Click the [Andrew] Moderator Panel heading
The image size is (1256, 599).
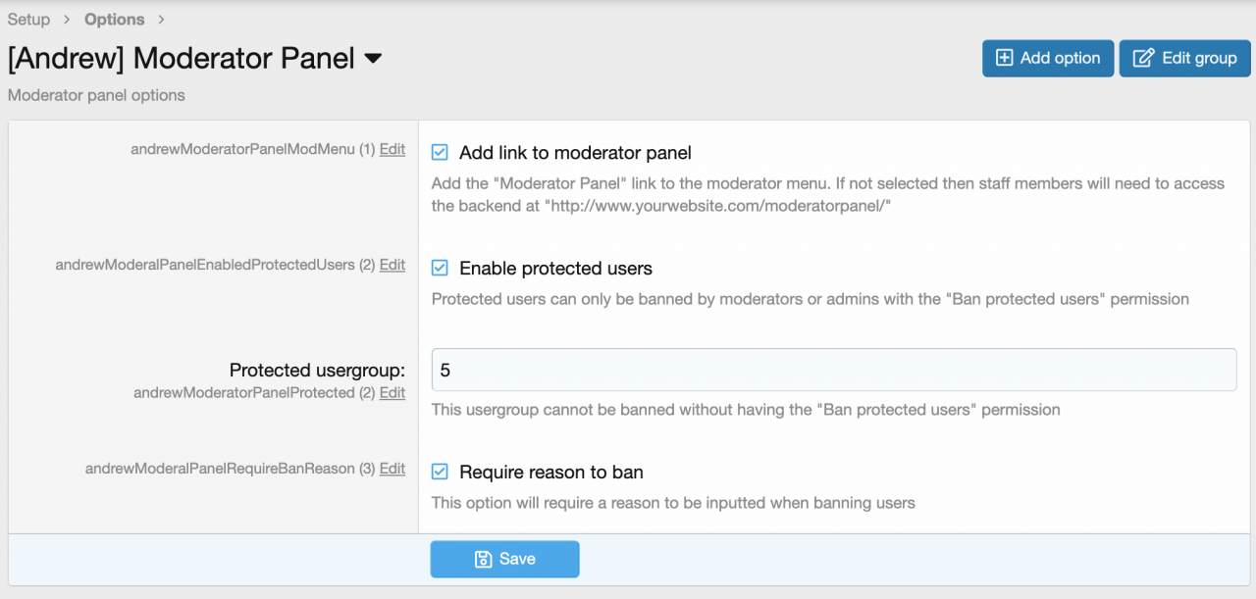[x=182, y=58]
